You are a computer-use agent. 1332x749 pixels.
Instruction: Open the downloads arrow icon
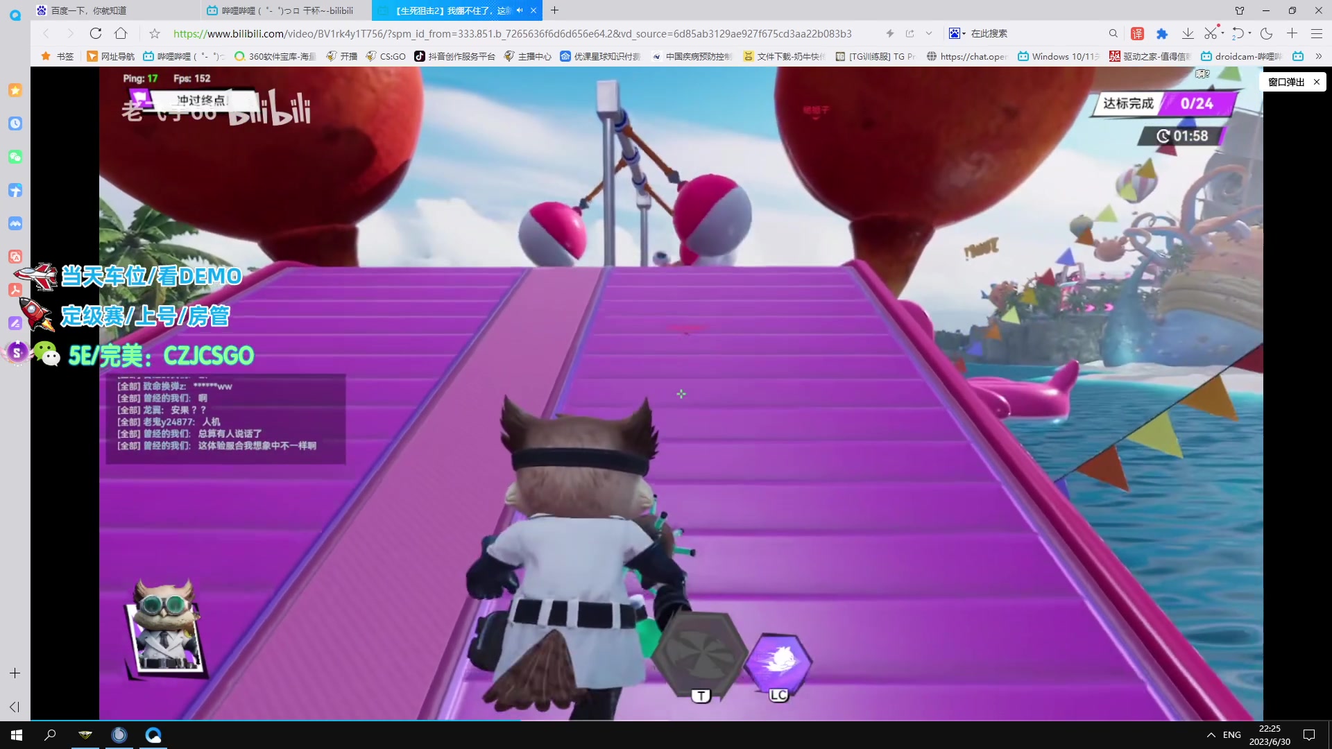(x=1188, y=33)
